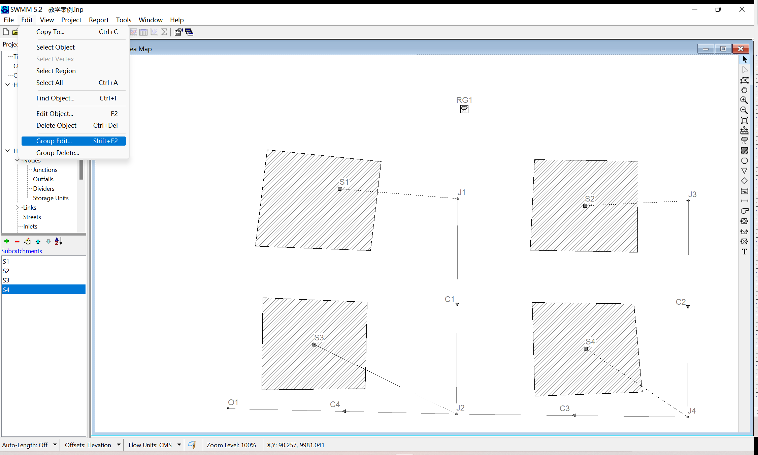This screenshot has width=758, height=455.
Task: Click Select All in the menu
Action: pos(50,83)
